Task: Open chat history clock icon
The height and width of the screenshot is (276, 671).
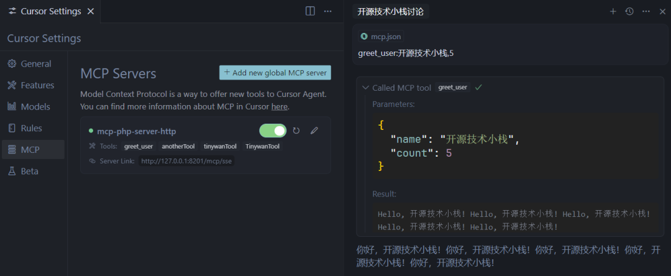Action: pos(629,12)
